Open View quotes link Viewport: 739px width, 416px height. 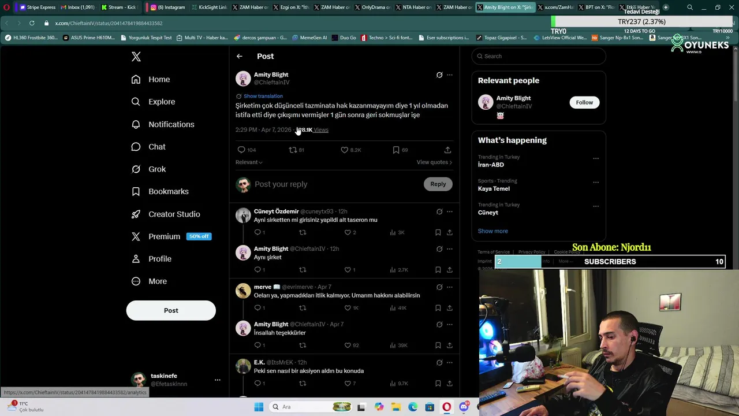(x=434, y=162)
